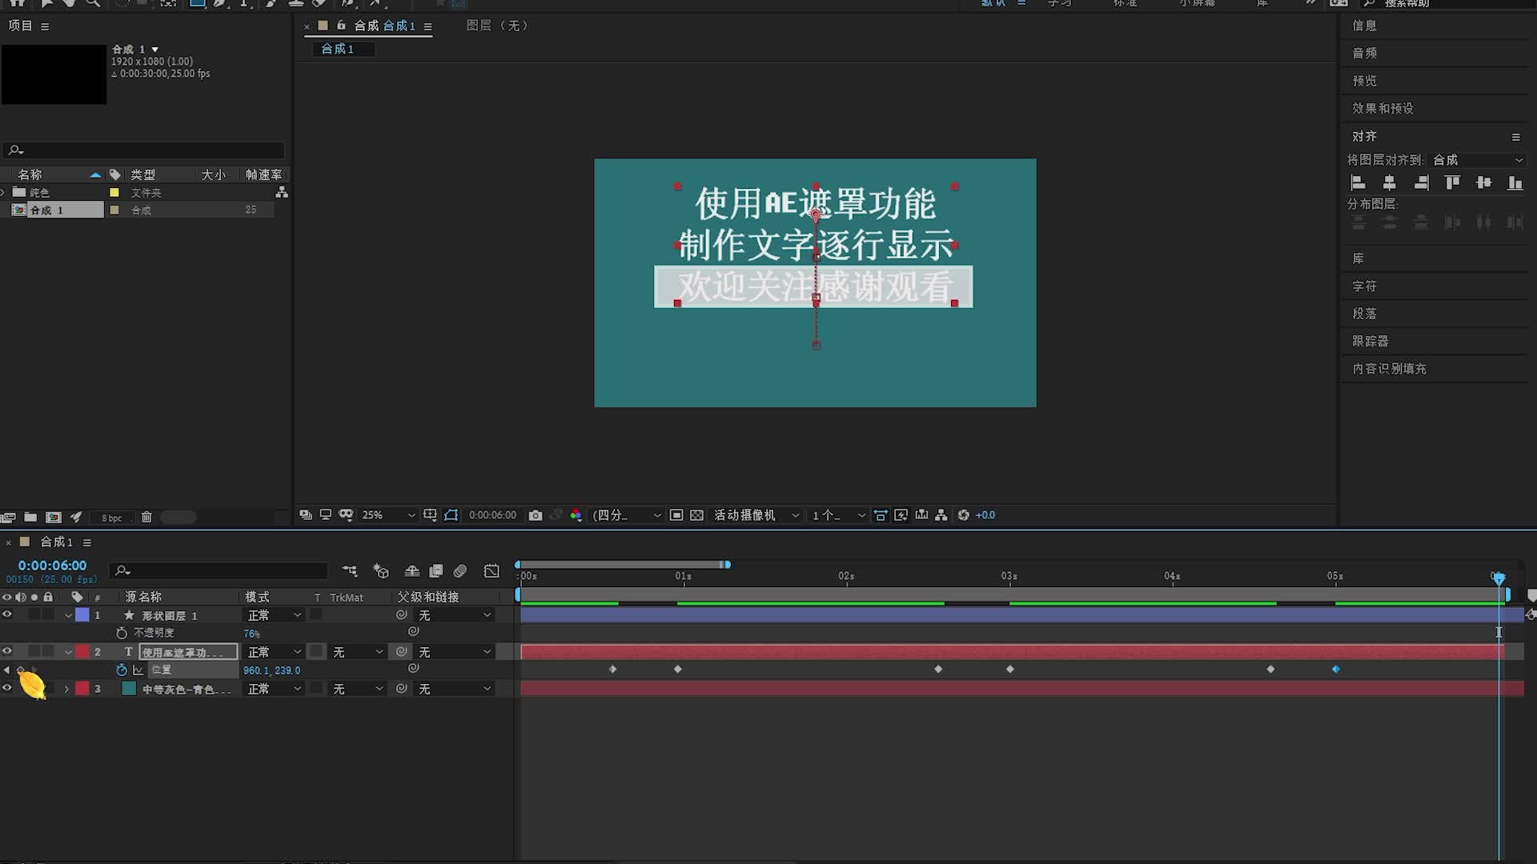This screenshot has height=864, width=1537.
Task: Open the show channel color icon
Action: 576,515
